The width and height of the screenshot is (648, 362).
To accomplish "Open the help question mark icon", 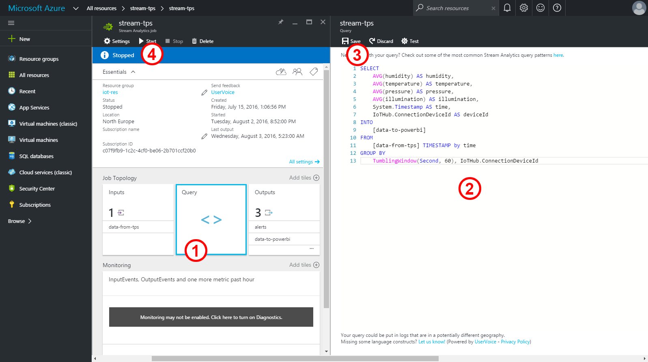I will click(x=557, y=8).
